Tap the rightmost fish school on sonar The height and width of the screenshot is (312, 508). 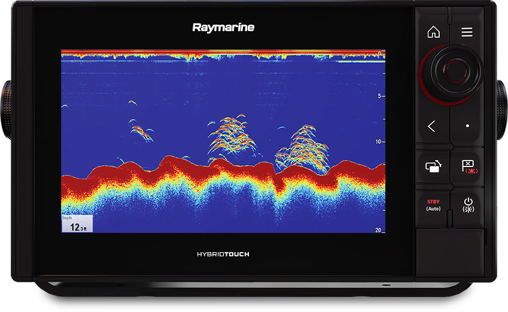[x=304, y=147]
